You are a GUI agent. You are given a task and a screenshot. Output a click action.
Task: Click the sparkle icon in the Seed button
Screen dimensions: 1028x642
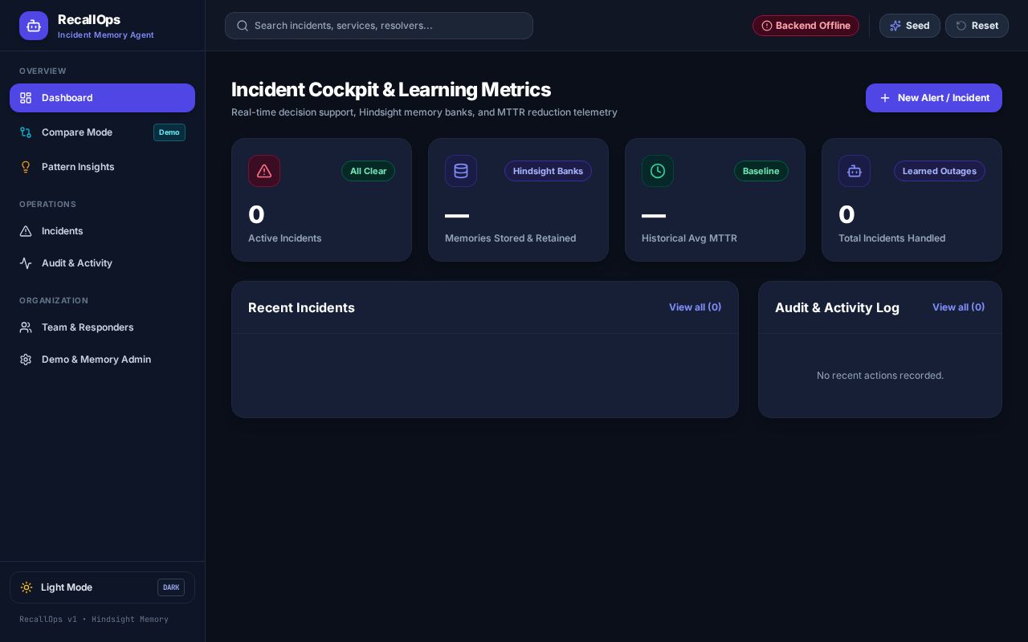pyautogui.click(x=895, y=26)
